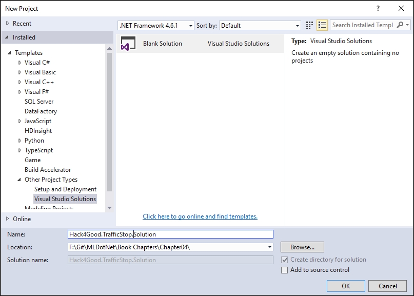
Task: Click the JavaScript tree label
Action: pyautogui.click(x=38, y=121)
